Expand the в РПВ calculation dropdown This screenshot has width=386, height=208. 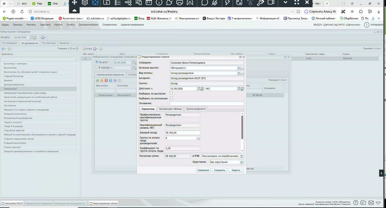point(242,156)
